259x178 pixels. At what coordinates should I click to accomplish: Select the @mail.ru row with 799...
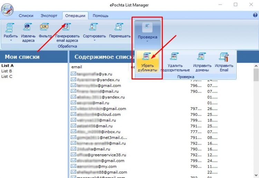coord(145,120)
